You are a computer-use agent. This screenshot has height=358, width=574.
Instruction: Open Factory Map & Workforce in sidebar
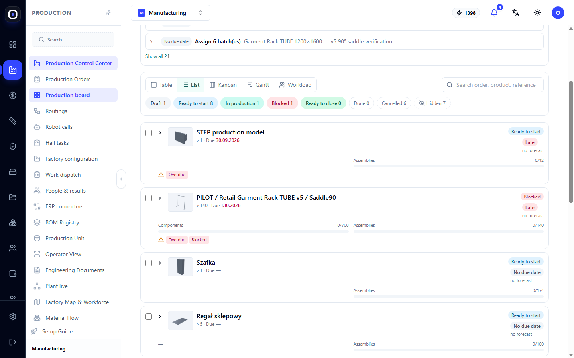pos(73,302)
